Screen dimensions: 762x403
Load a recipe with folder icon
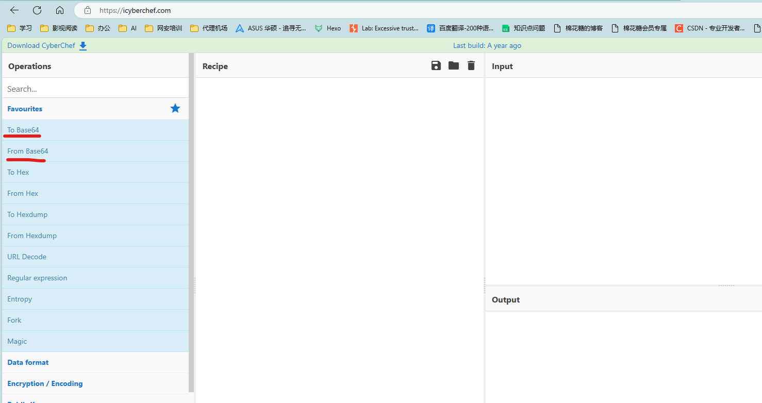(454, 65)
